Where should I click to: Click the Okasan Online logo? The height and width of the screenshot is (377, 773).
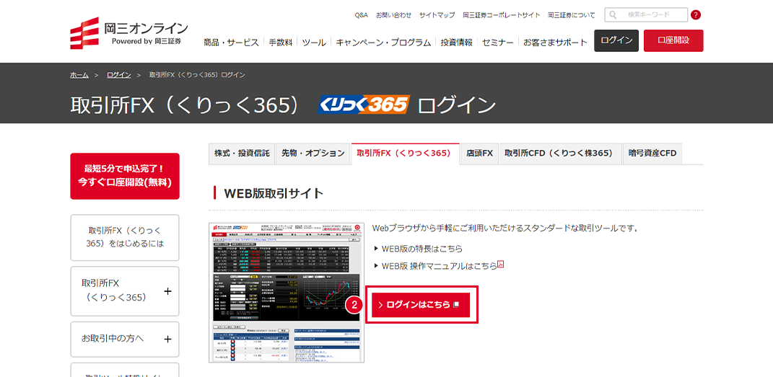click(x=128, y=33)
